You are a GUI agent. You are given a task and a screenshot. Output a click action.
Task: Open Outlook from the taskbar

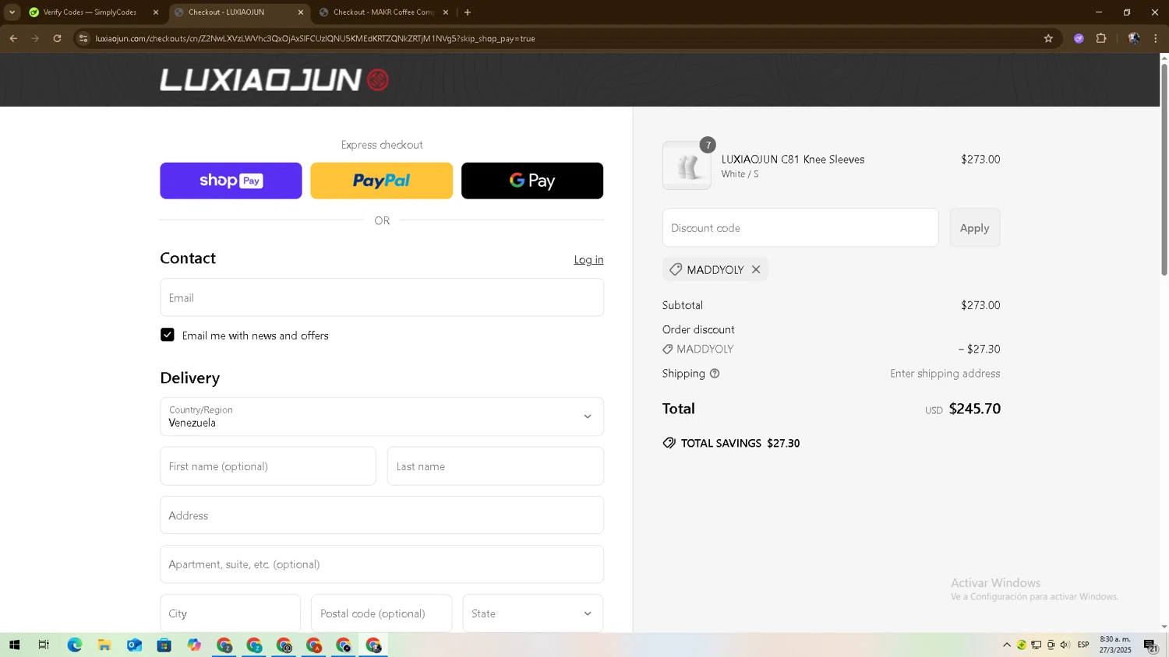[x=134, y=645]
